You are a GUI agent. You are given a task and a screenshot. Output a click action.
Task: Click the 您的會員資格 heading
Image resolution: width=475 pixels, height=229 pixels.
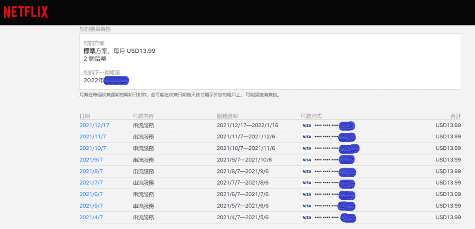point(95,29)
